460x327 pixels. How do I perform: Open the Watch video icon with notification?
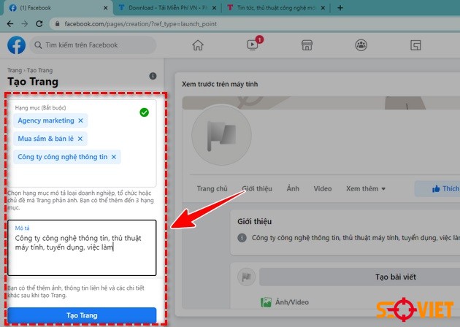click(x=253, y=45)
